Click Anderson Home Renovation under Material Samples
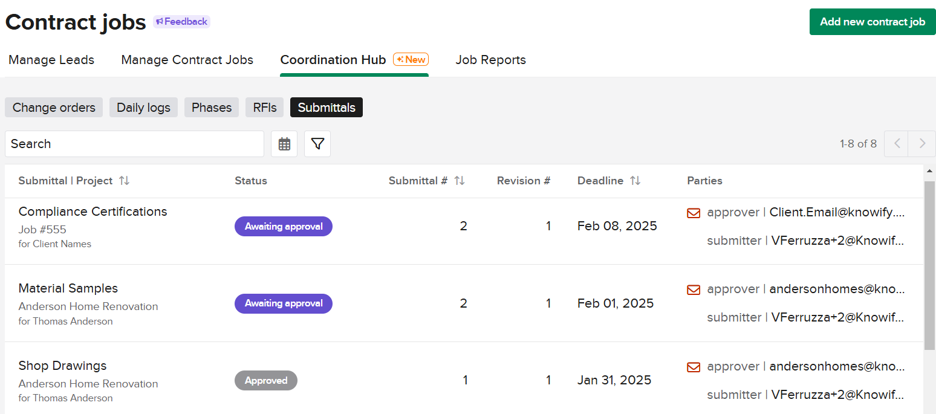 pos(88,306)
